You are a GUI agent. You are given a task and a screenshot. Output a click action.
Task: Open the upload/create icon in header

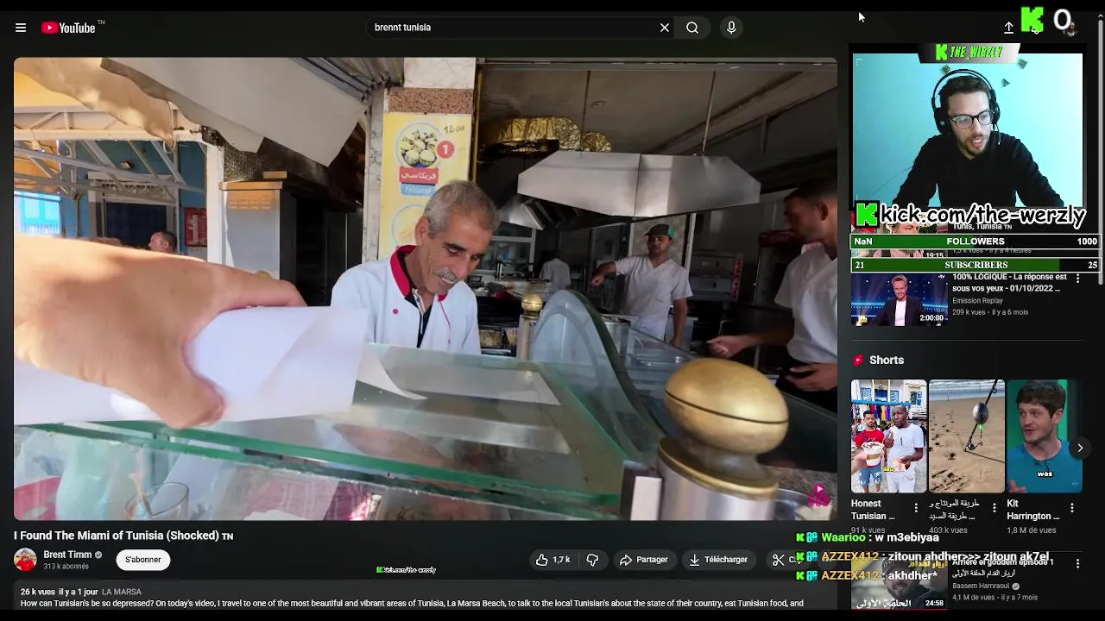tap(1008, 28)
